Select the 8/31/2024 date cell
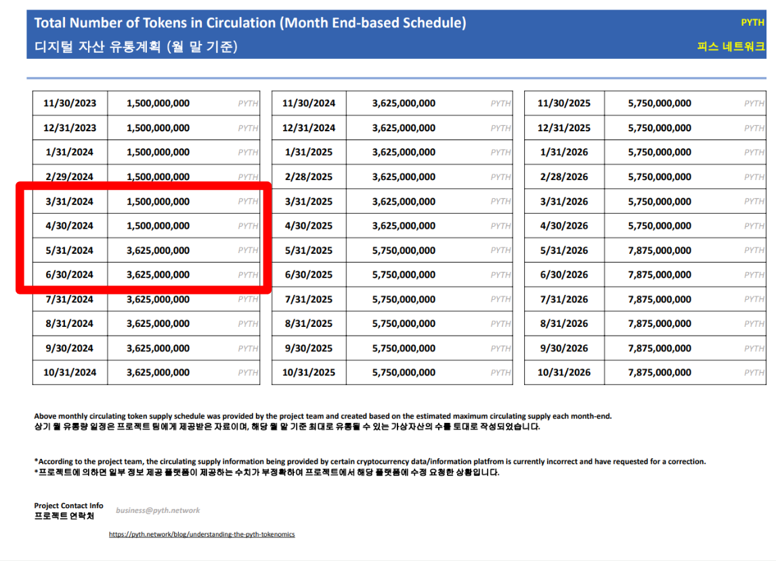 [70, 323]
